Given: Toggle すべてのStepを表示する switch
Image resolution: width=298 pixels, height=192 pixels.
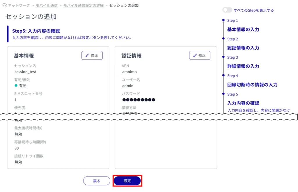Looking at the screenshot, I should click(x=227, y=10).
